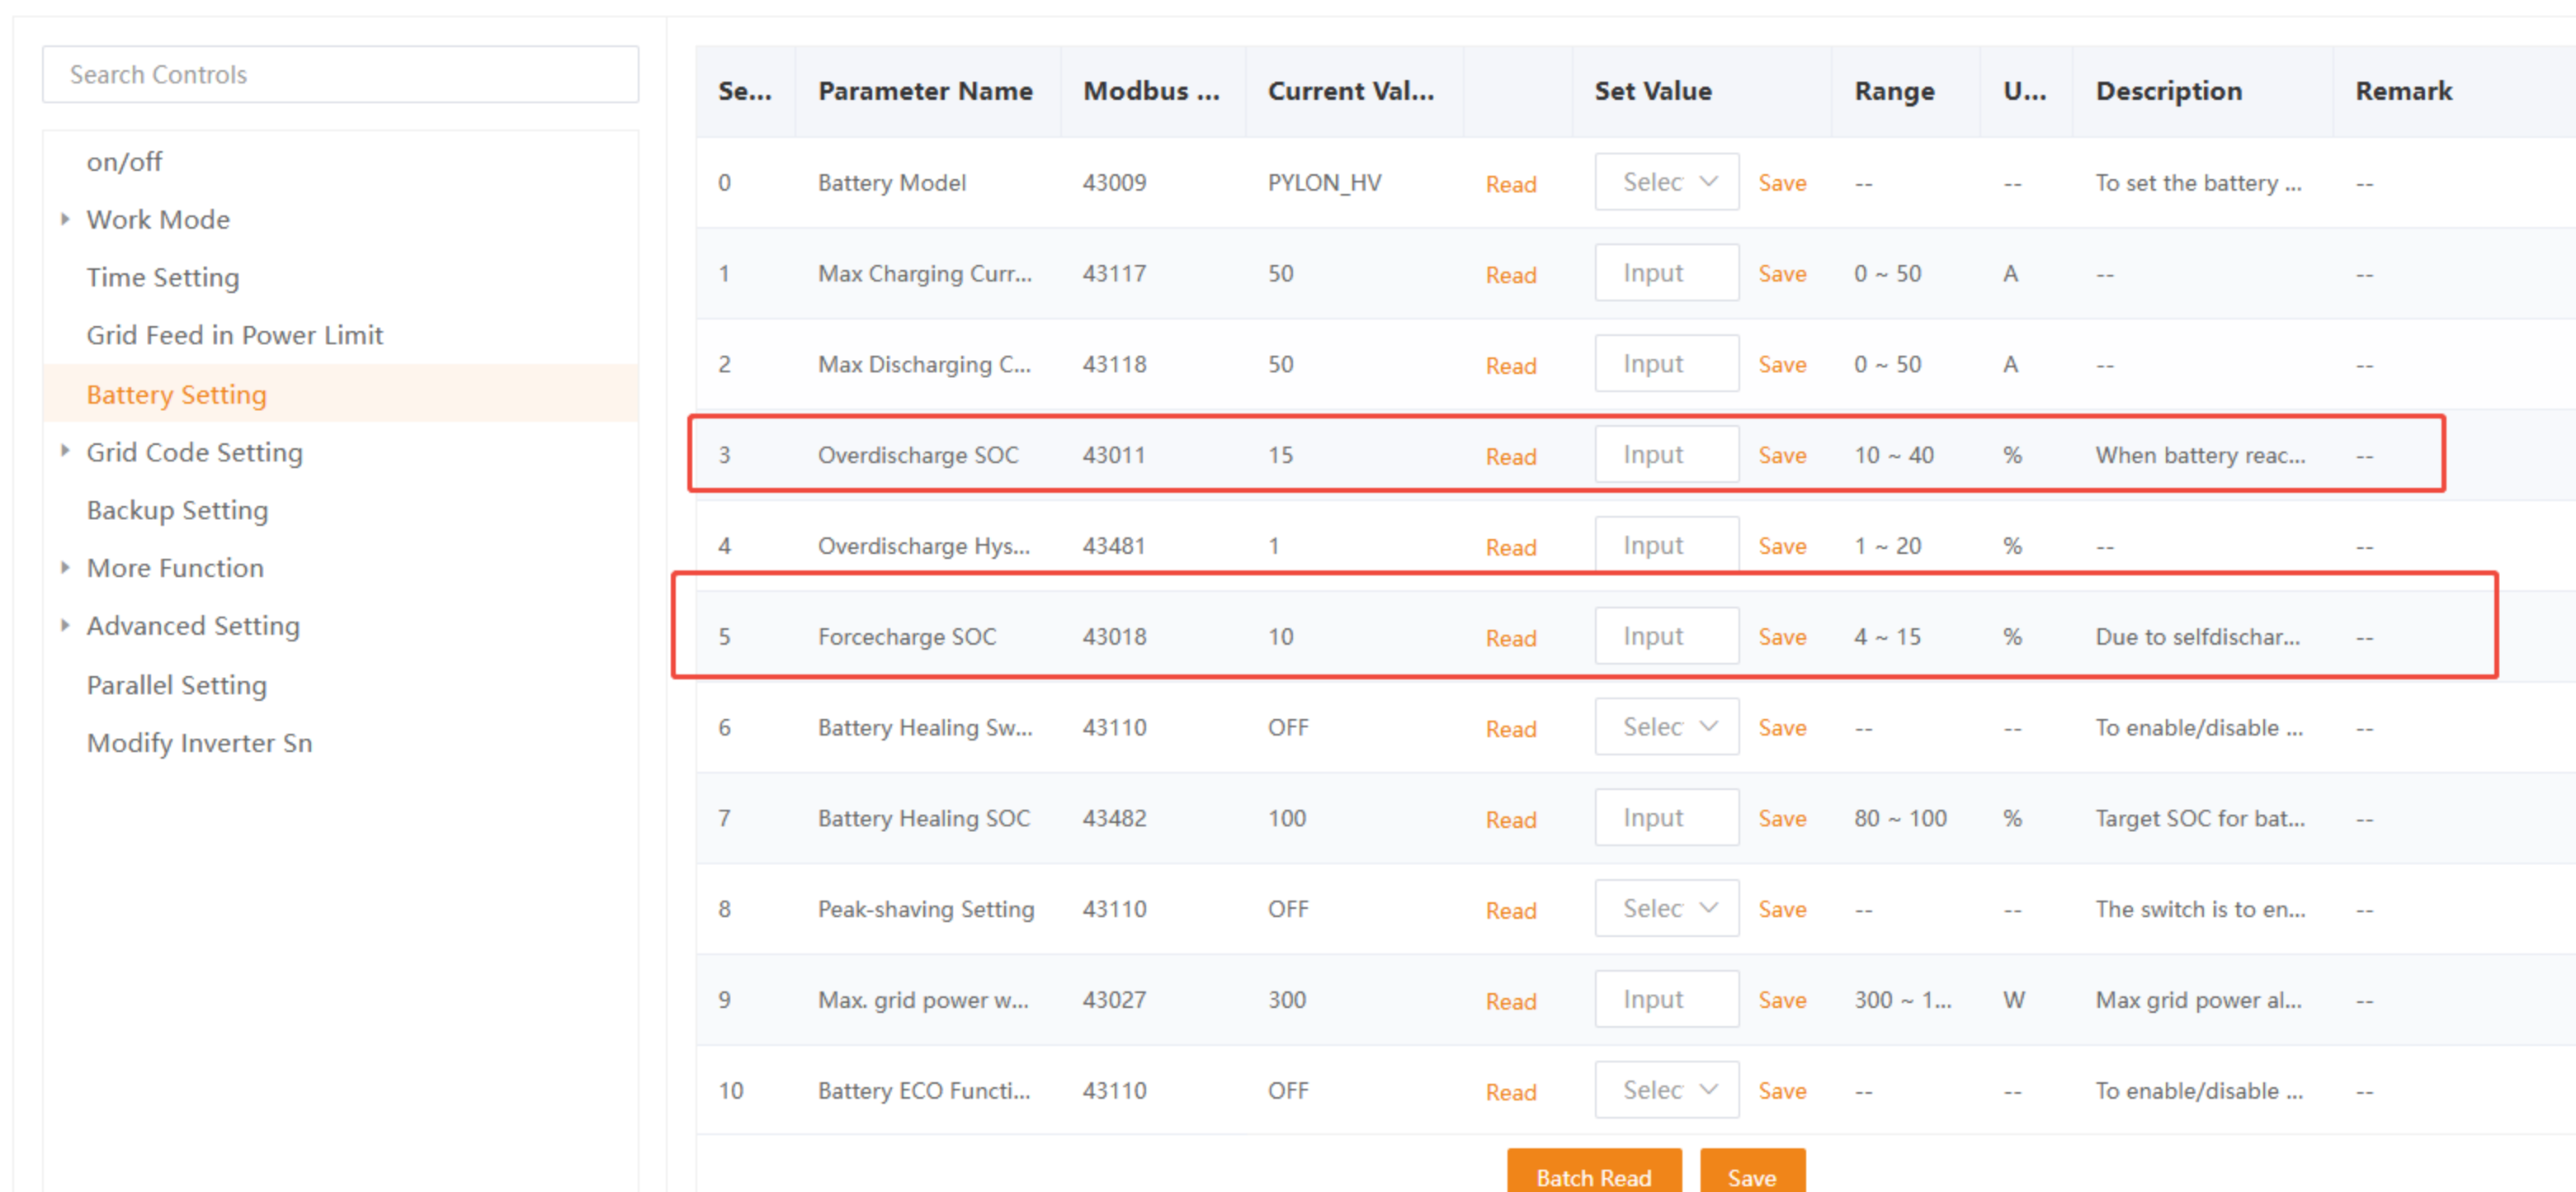
Task: Click the Overdischarge SOC set value input
Action: pyautogui.click(x=1666, y=456)
